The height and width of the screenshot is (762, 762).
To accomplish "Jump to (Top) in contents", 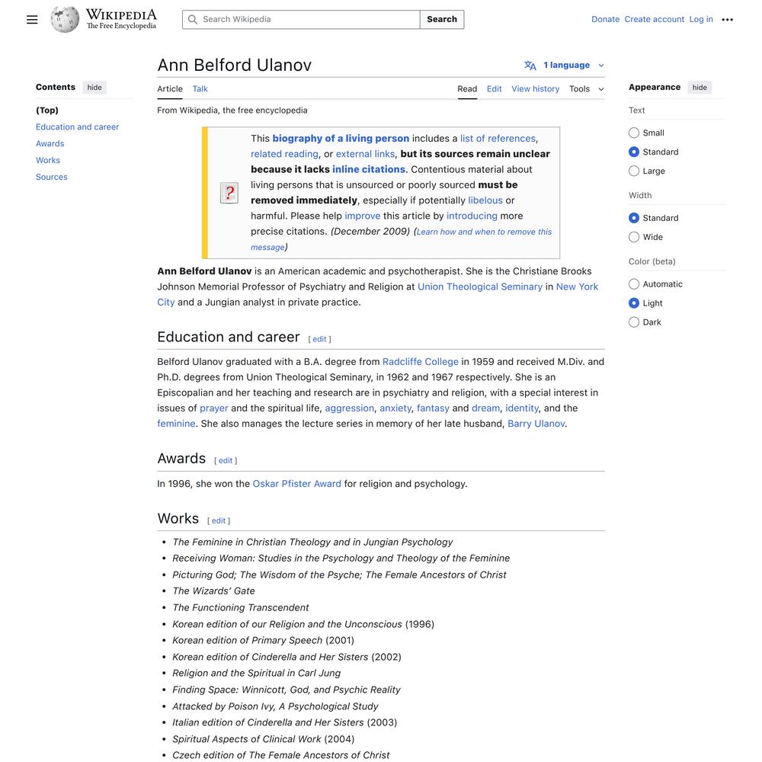I will click(x=47, y=110).
